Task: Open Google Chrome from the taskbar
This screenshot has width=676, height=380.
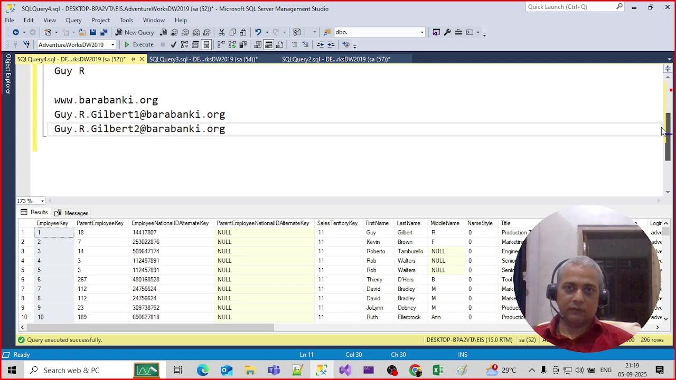Action: [415, 370]
